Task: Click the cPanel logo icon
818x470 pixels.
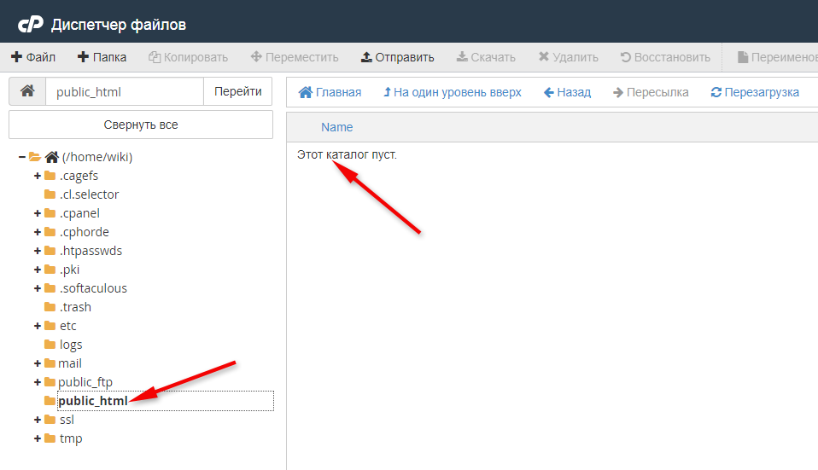Action: (x=30, y=24)
